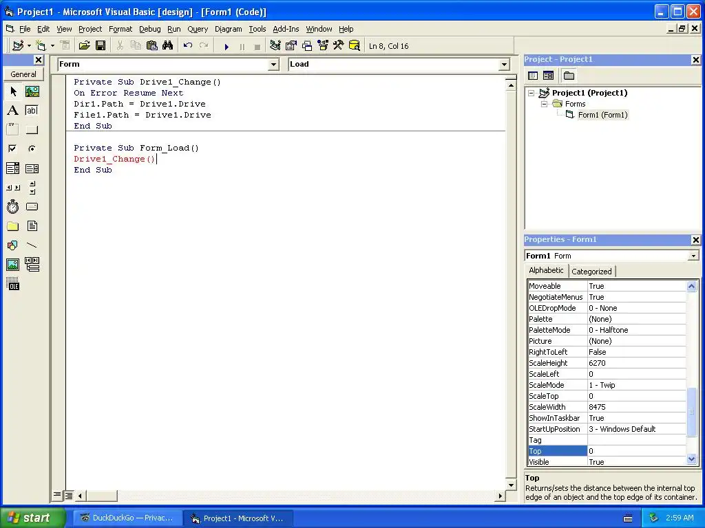705x528 pixels.
Task: Select Form1 (Form1) in project tree
Action: click(602, 115)
